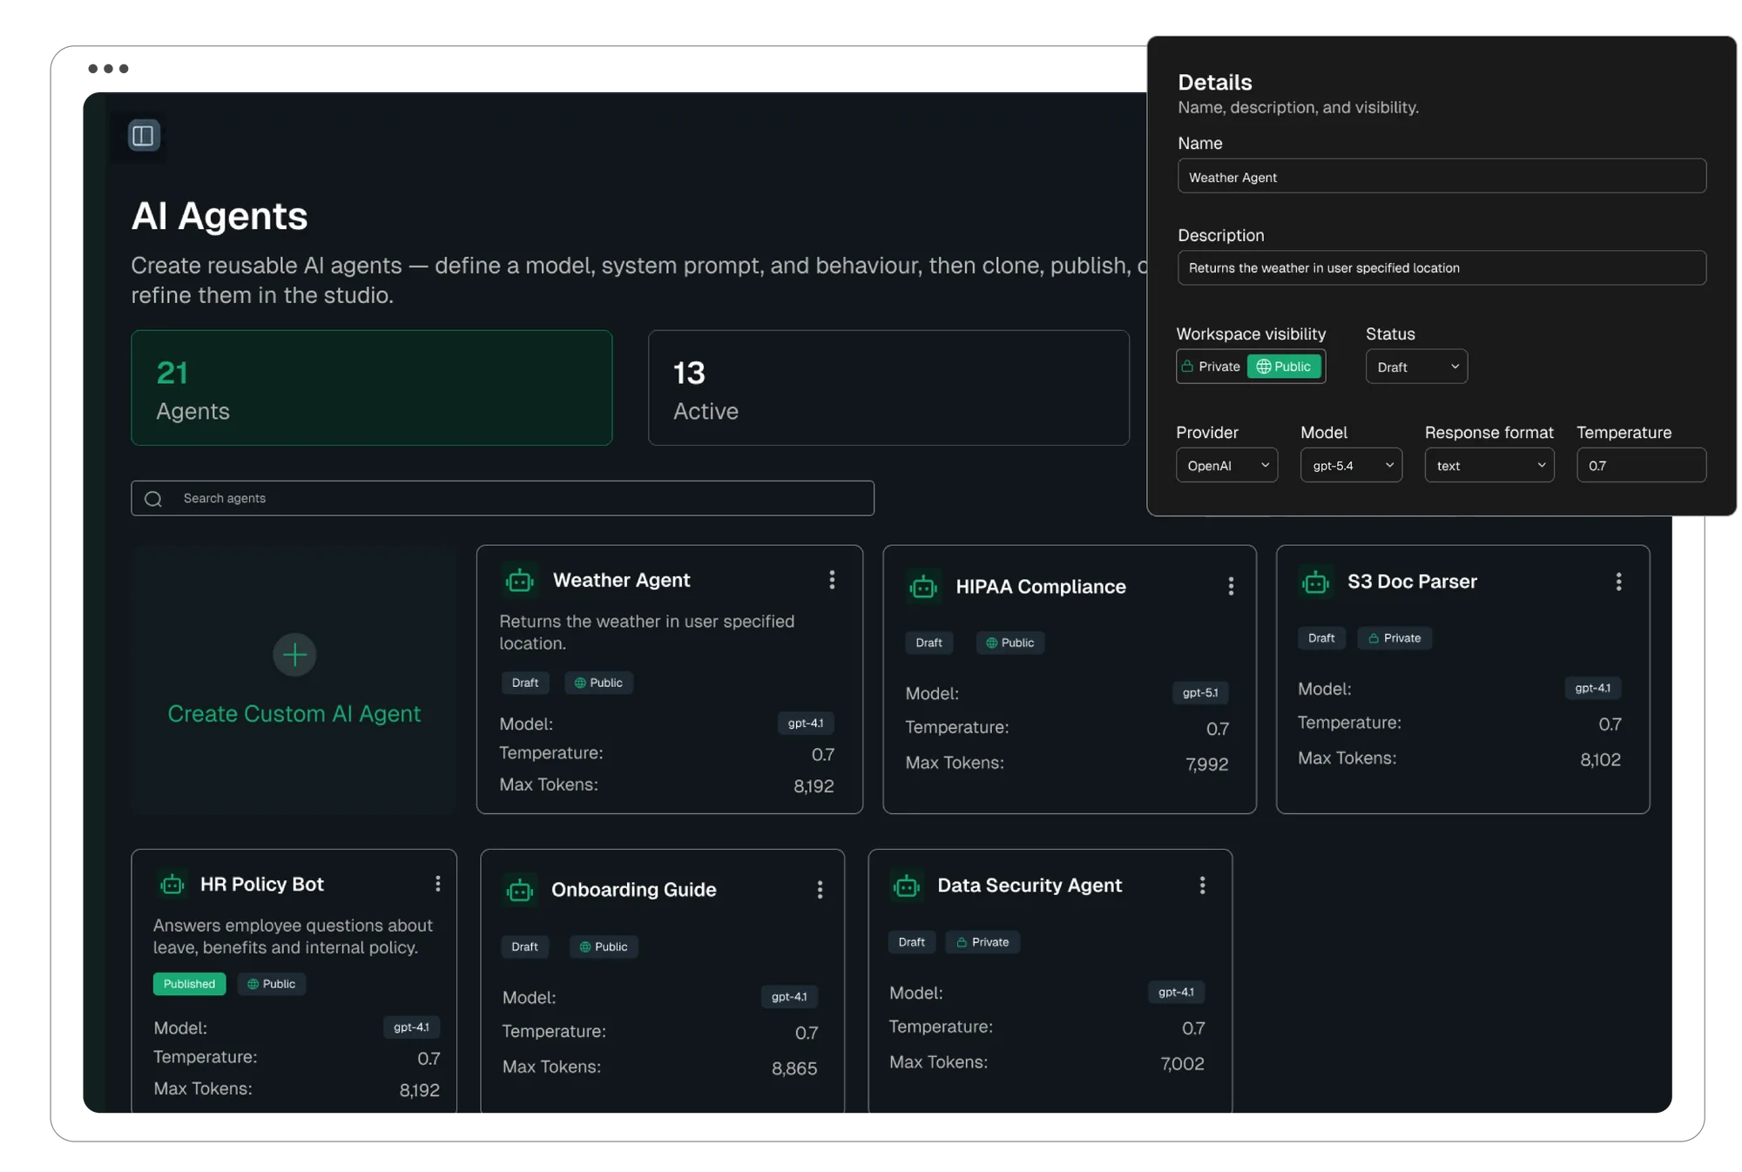Click the Onboarding Guide robot icon
Screen dimensions: 1742x1172
[x=520, y=890]
